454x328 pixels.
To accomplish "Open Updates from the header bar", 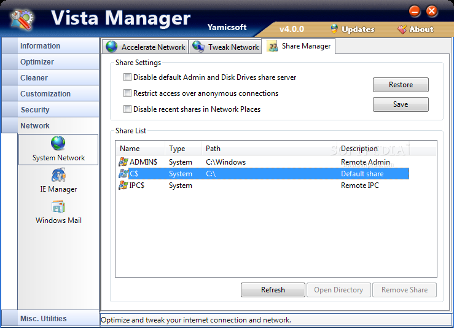I will [353, 29].
